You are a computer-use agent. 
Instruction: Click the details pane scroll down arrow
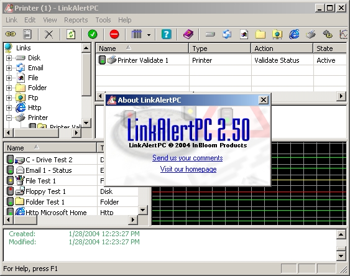point(341,255)
